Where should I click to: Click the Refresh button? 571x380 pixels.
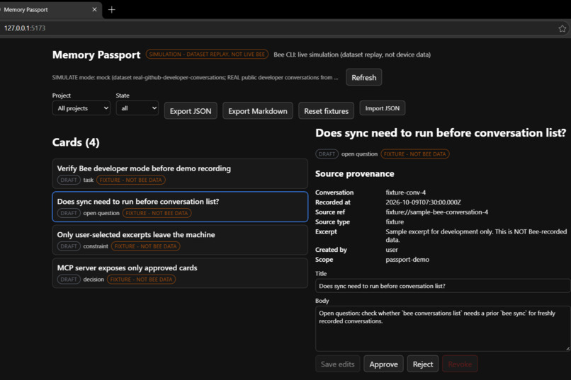click(364, 77)
